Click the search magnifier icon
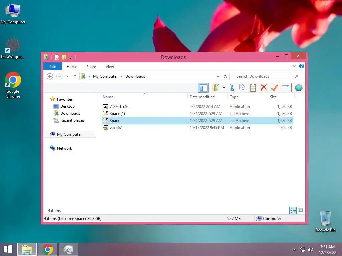The width and height of the screenshot is (342, 256). click(296, 76)
